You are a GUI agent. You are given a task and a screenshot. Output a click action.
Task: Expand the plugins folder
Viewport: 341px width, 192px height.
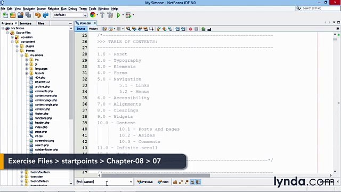[x=17, y=46]
